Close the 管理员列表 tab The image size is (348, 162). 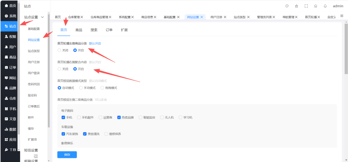point(274,17)
